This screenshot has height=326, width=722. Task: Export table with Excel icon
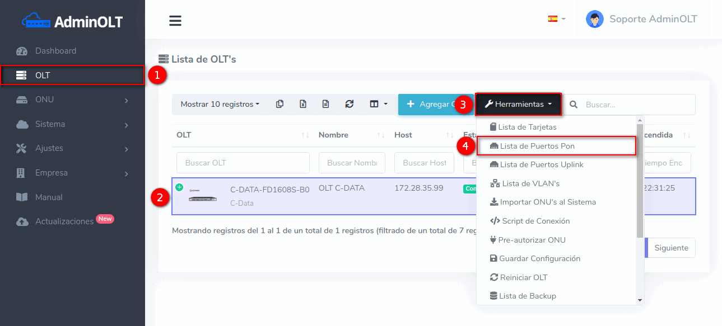point(302,104)
